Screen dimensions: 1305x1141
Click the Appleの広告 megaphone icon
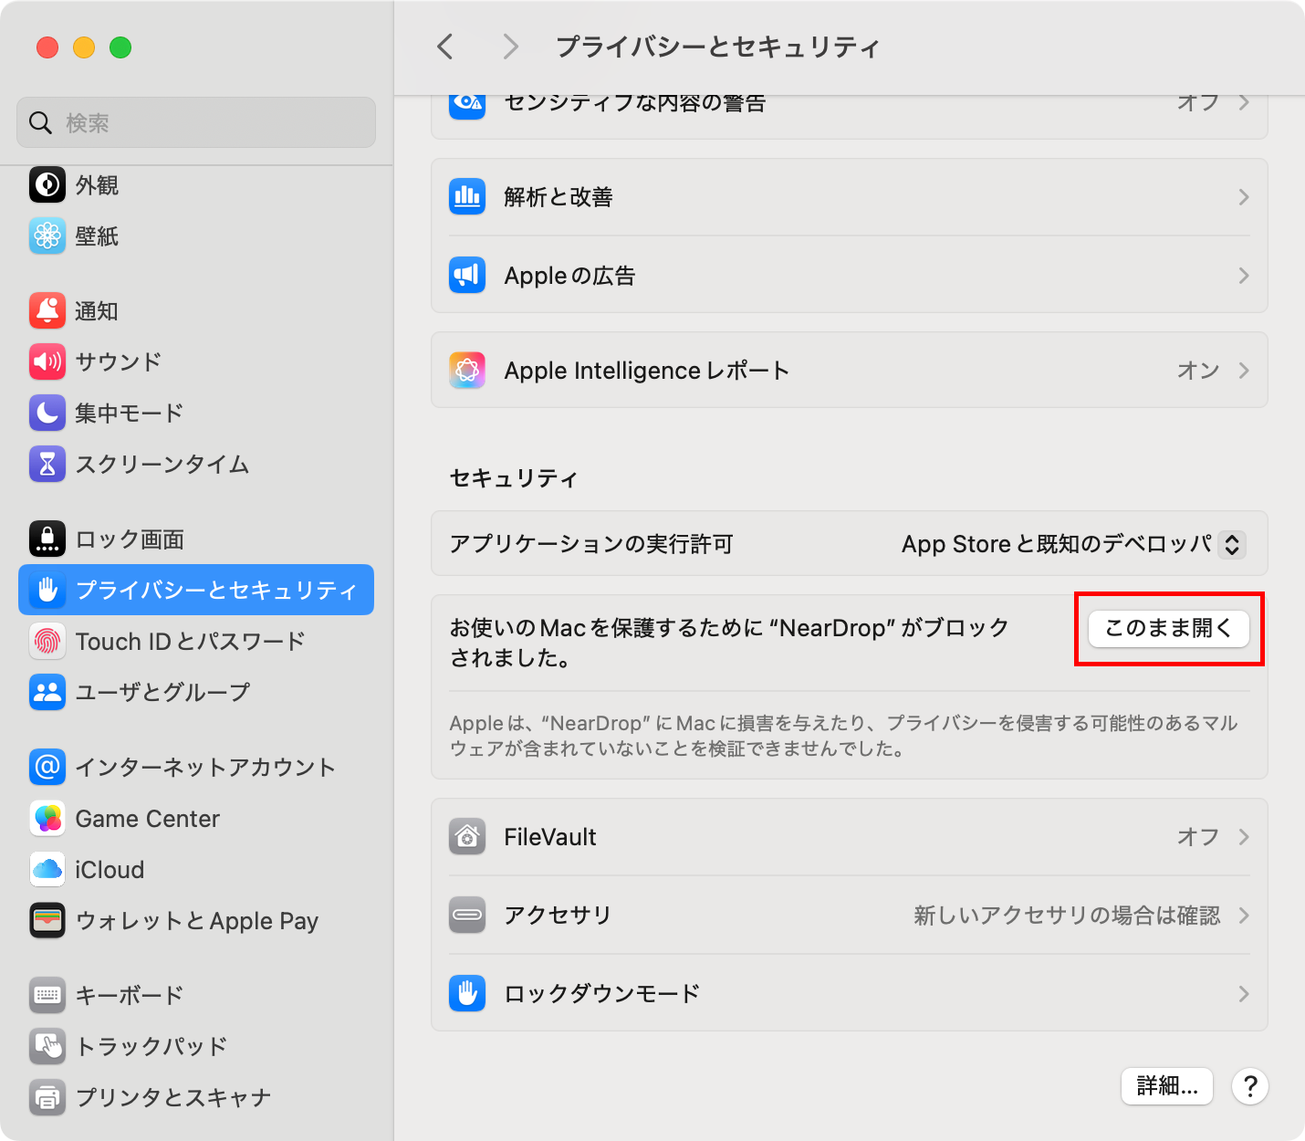(x=467, y=275)
